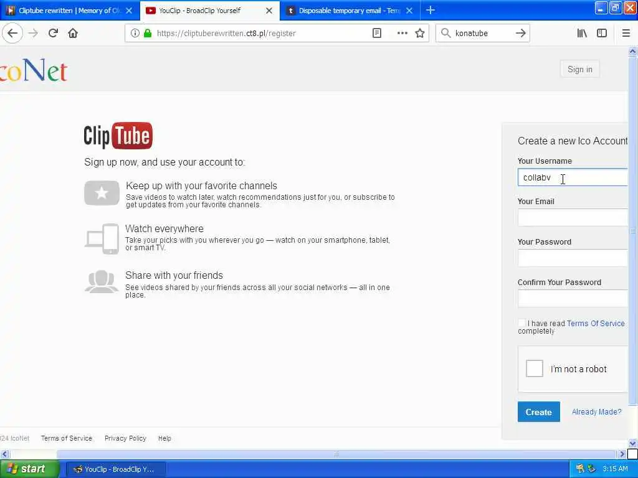The width and height of the screenshot is (638, 478).
Task: Open footer Help link
Action: tap(164, 438)
